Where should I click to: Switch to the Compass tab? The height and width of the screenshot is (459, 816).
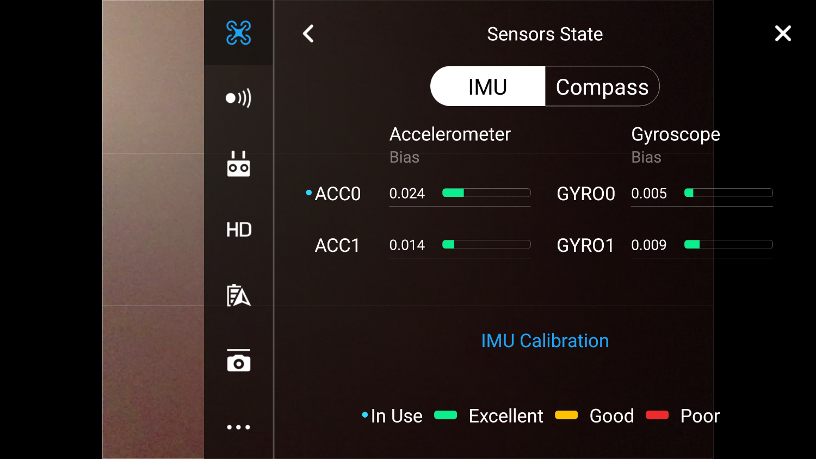tap(602, 86)
